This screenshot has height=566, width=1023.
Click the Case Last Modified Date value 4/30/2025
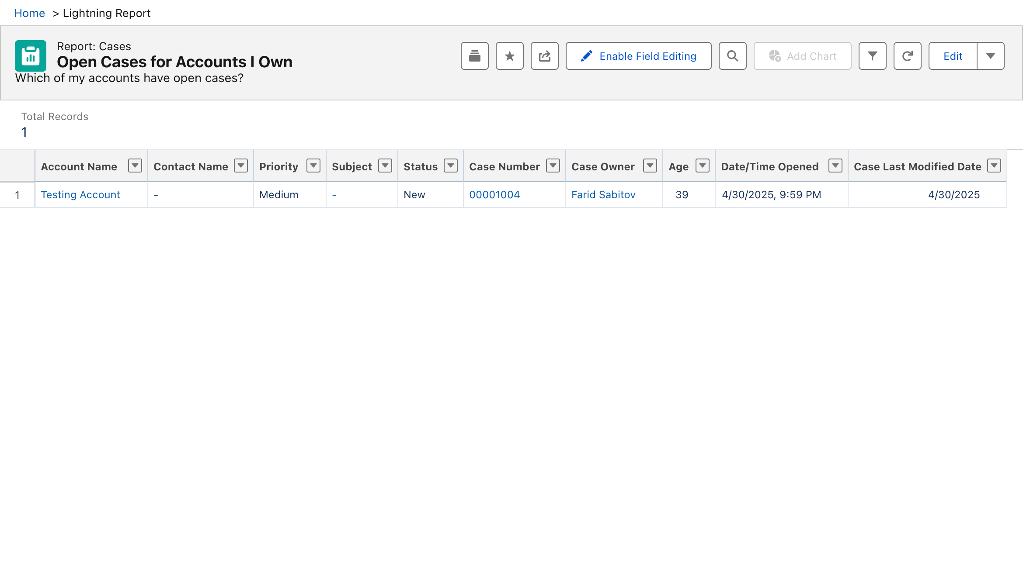954,195
